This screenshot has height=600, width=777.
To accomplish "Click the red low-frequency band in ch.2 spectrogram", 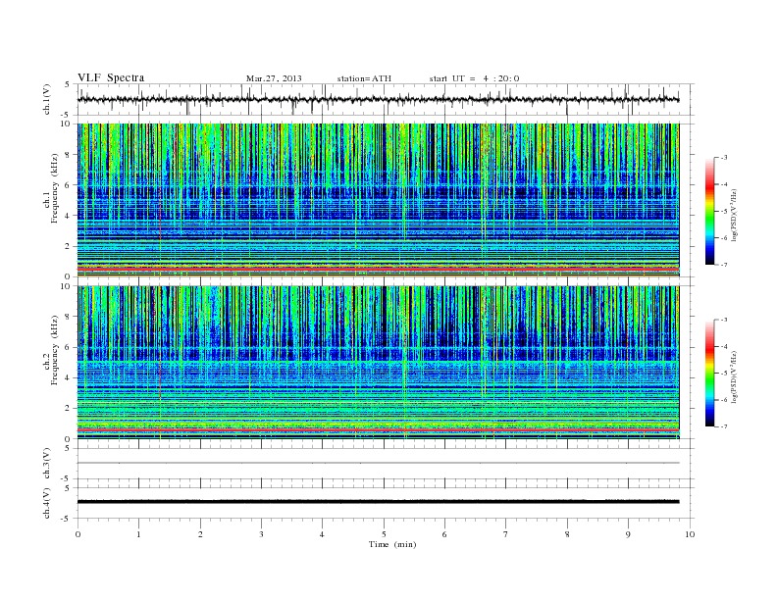I will 378,430.
